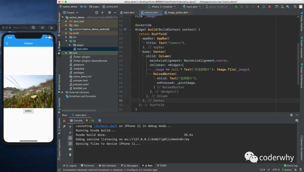The height and width of the screenshot is (172, 304).
Task: Expand the build folder in tree
Action: [x=66, y=33]
